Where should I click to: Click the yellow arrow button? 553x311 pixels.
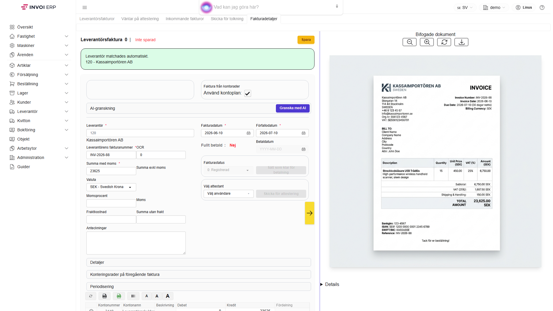point(310,213)
